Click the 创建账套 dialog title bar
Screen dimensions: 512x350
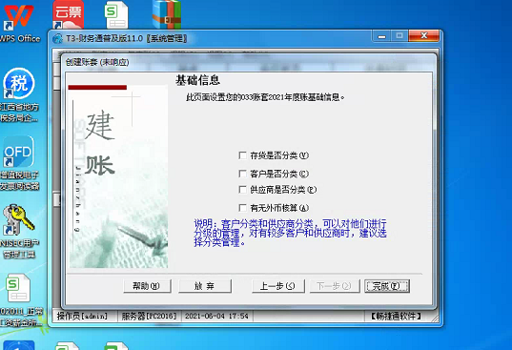point(248,62)
